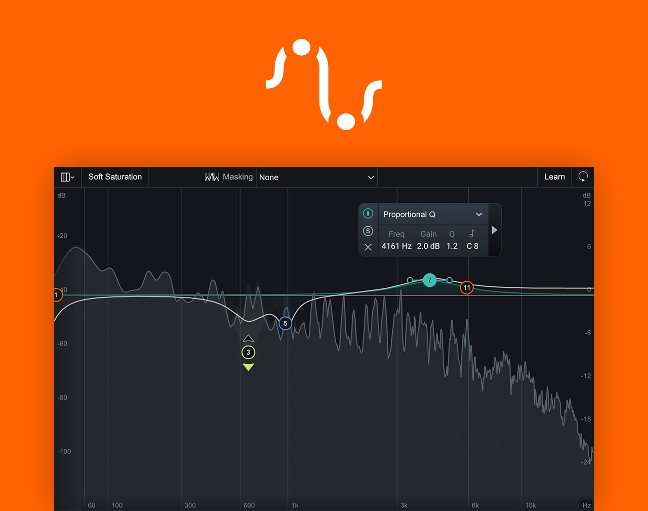Open the Masking source dropdown showing None
The width and height of the screenshot is (648, 511).
click(x=317, y=177)
